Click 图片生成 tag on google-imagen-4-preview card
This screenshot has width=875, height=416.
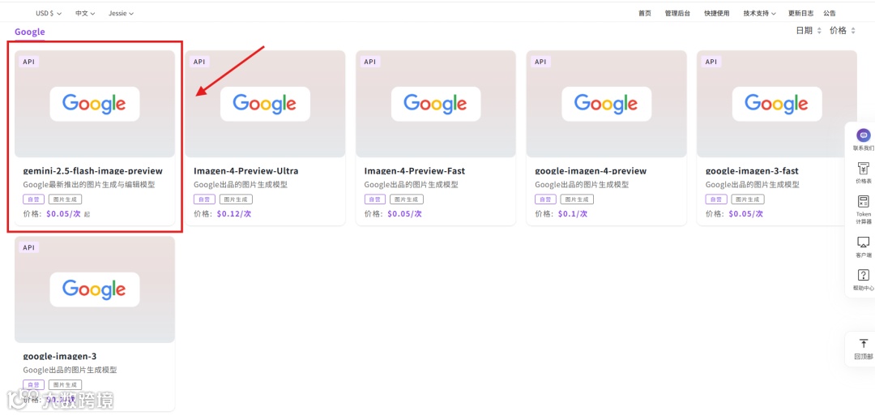pos(577,199)
